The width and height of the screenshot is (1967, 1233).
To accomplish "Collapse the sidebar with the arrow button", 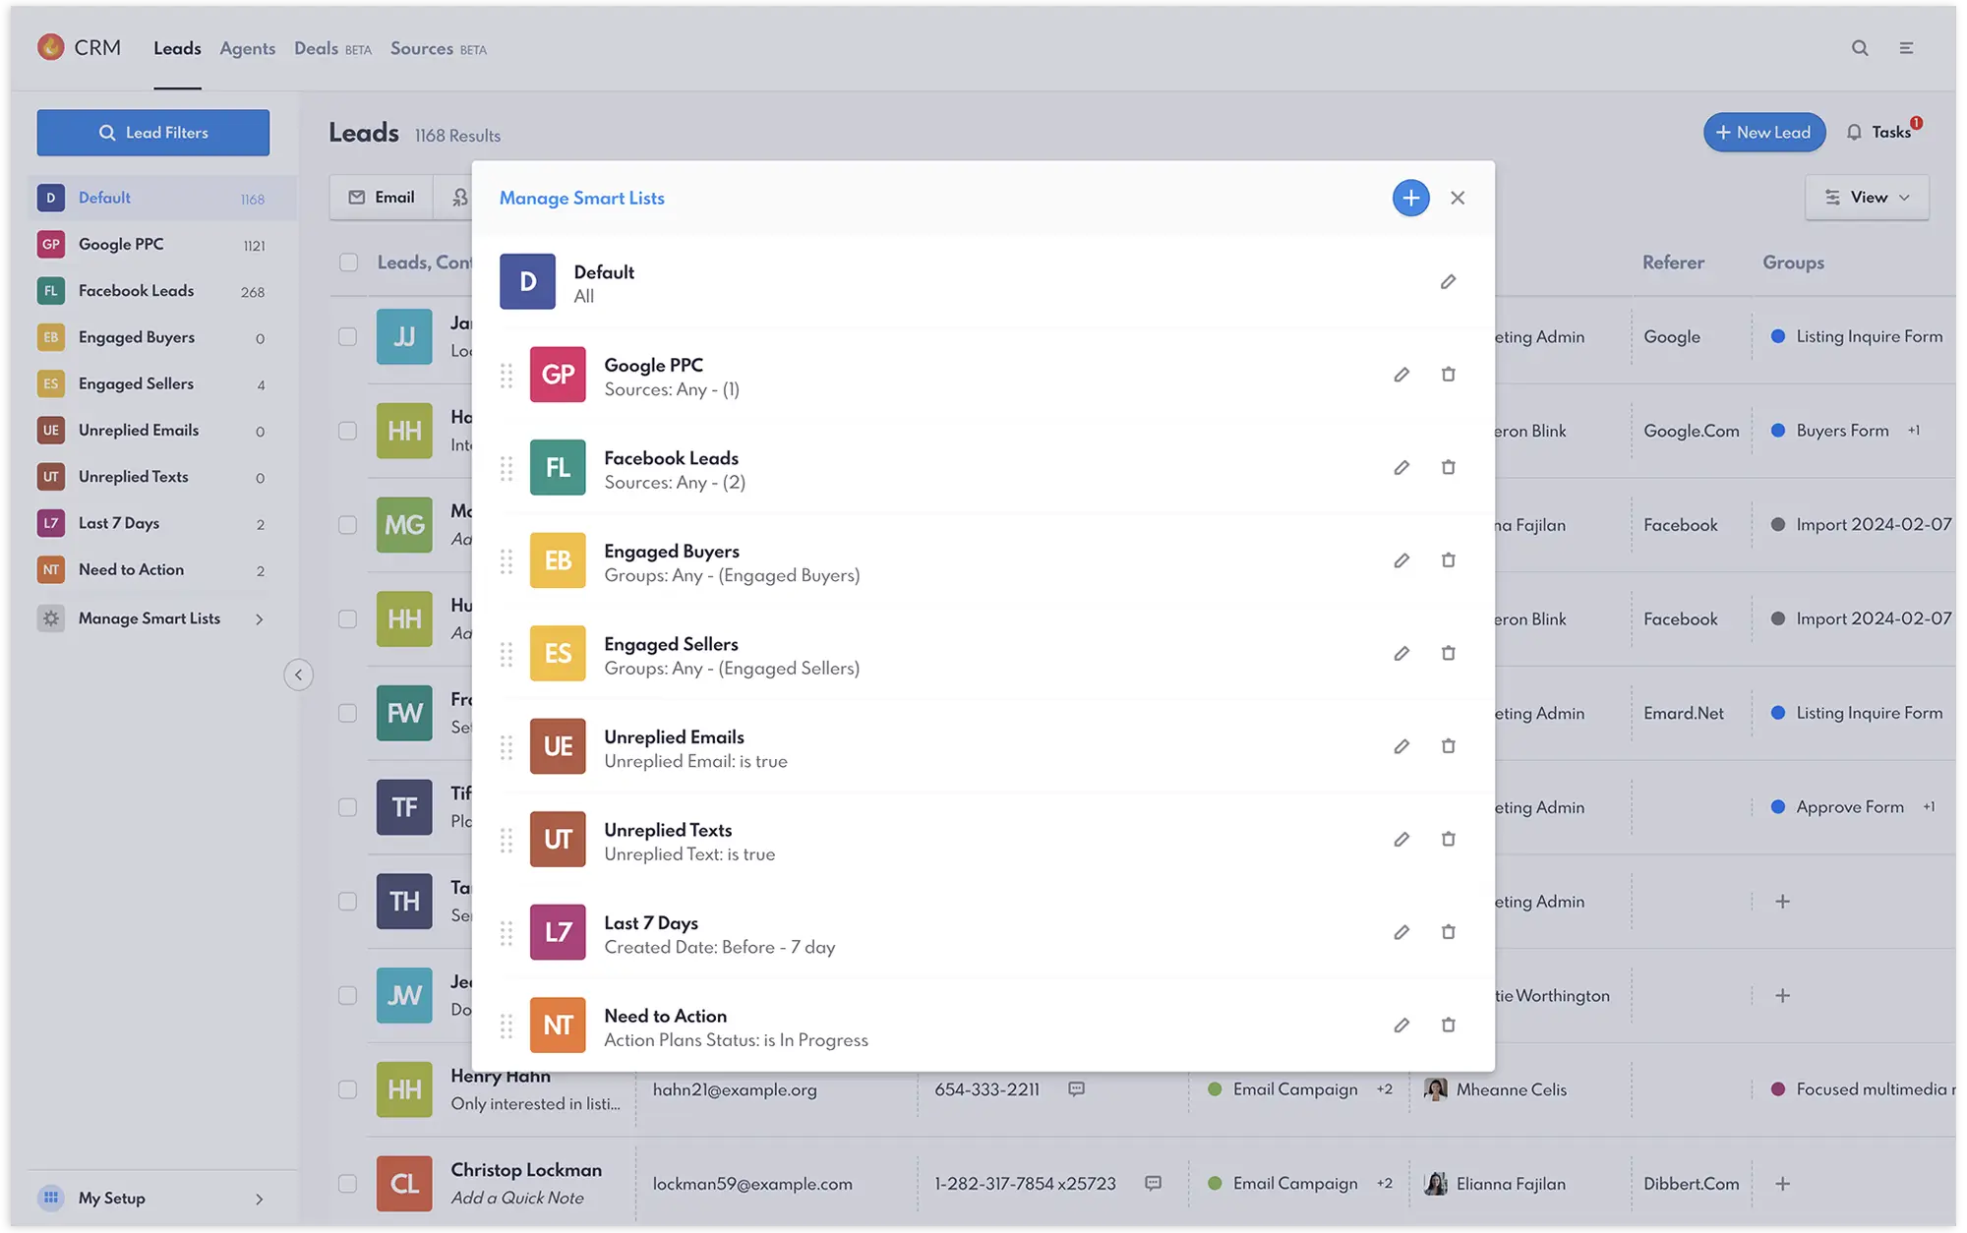I will coord(299,675).
